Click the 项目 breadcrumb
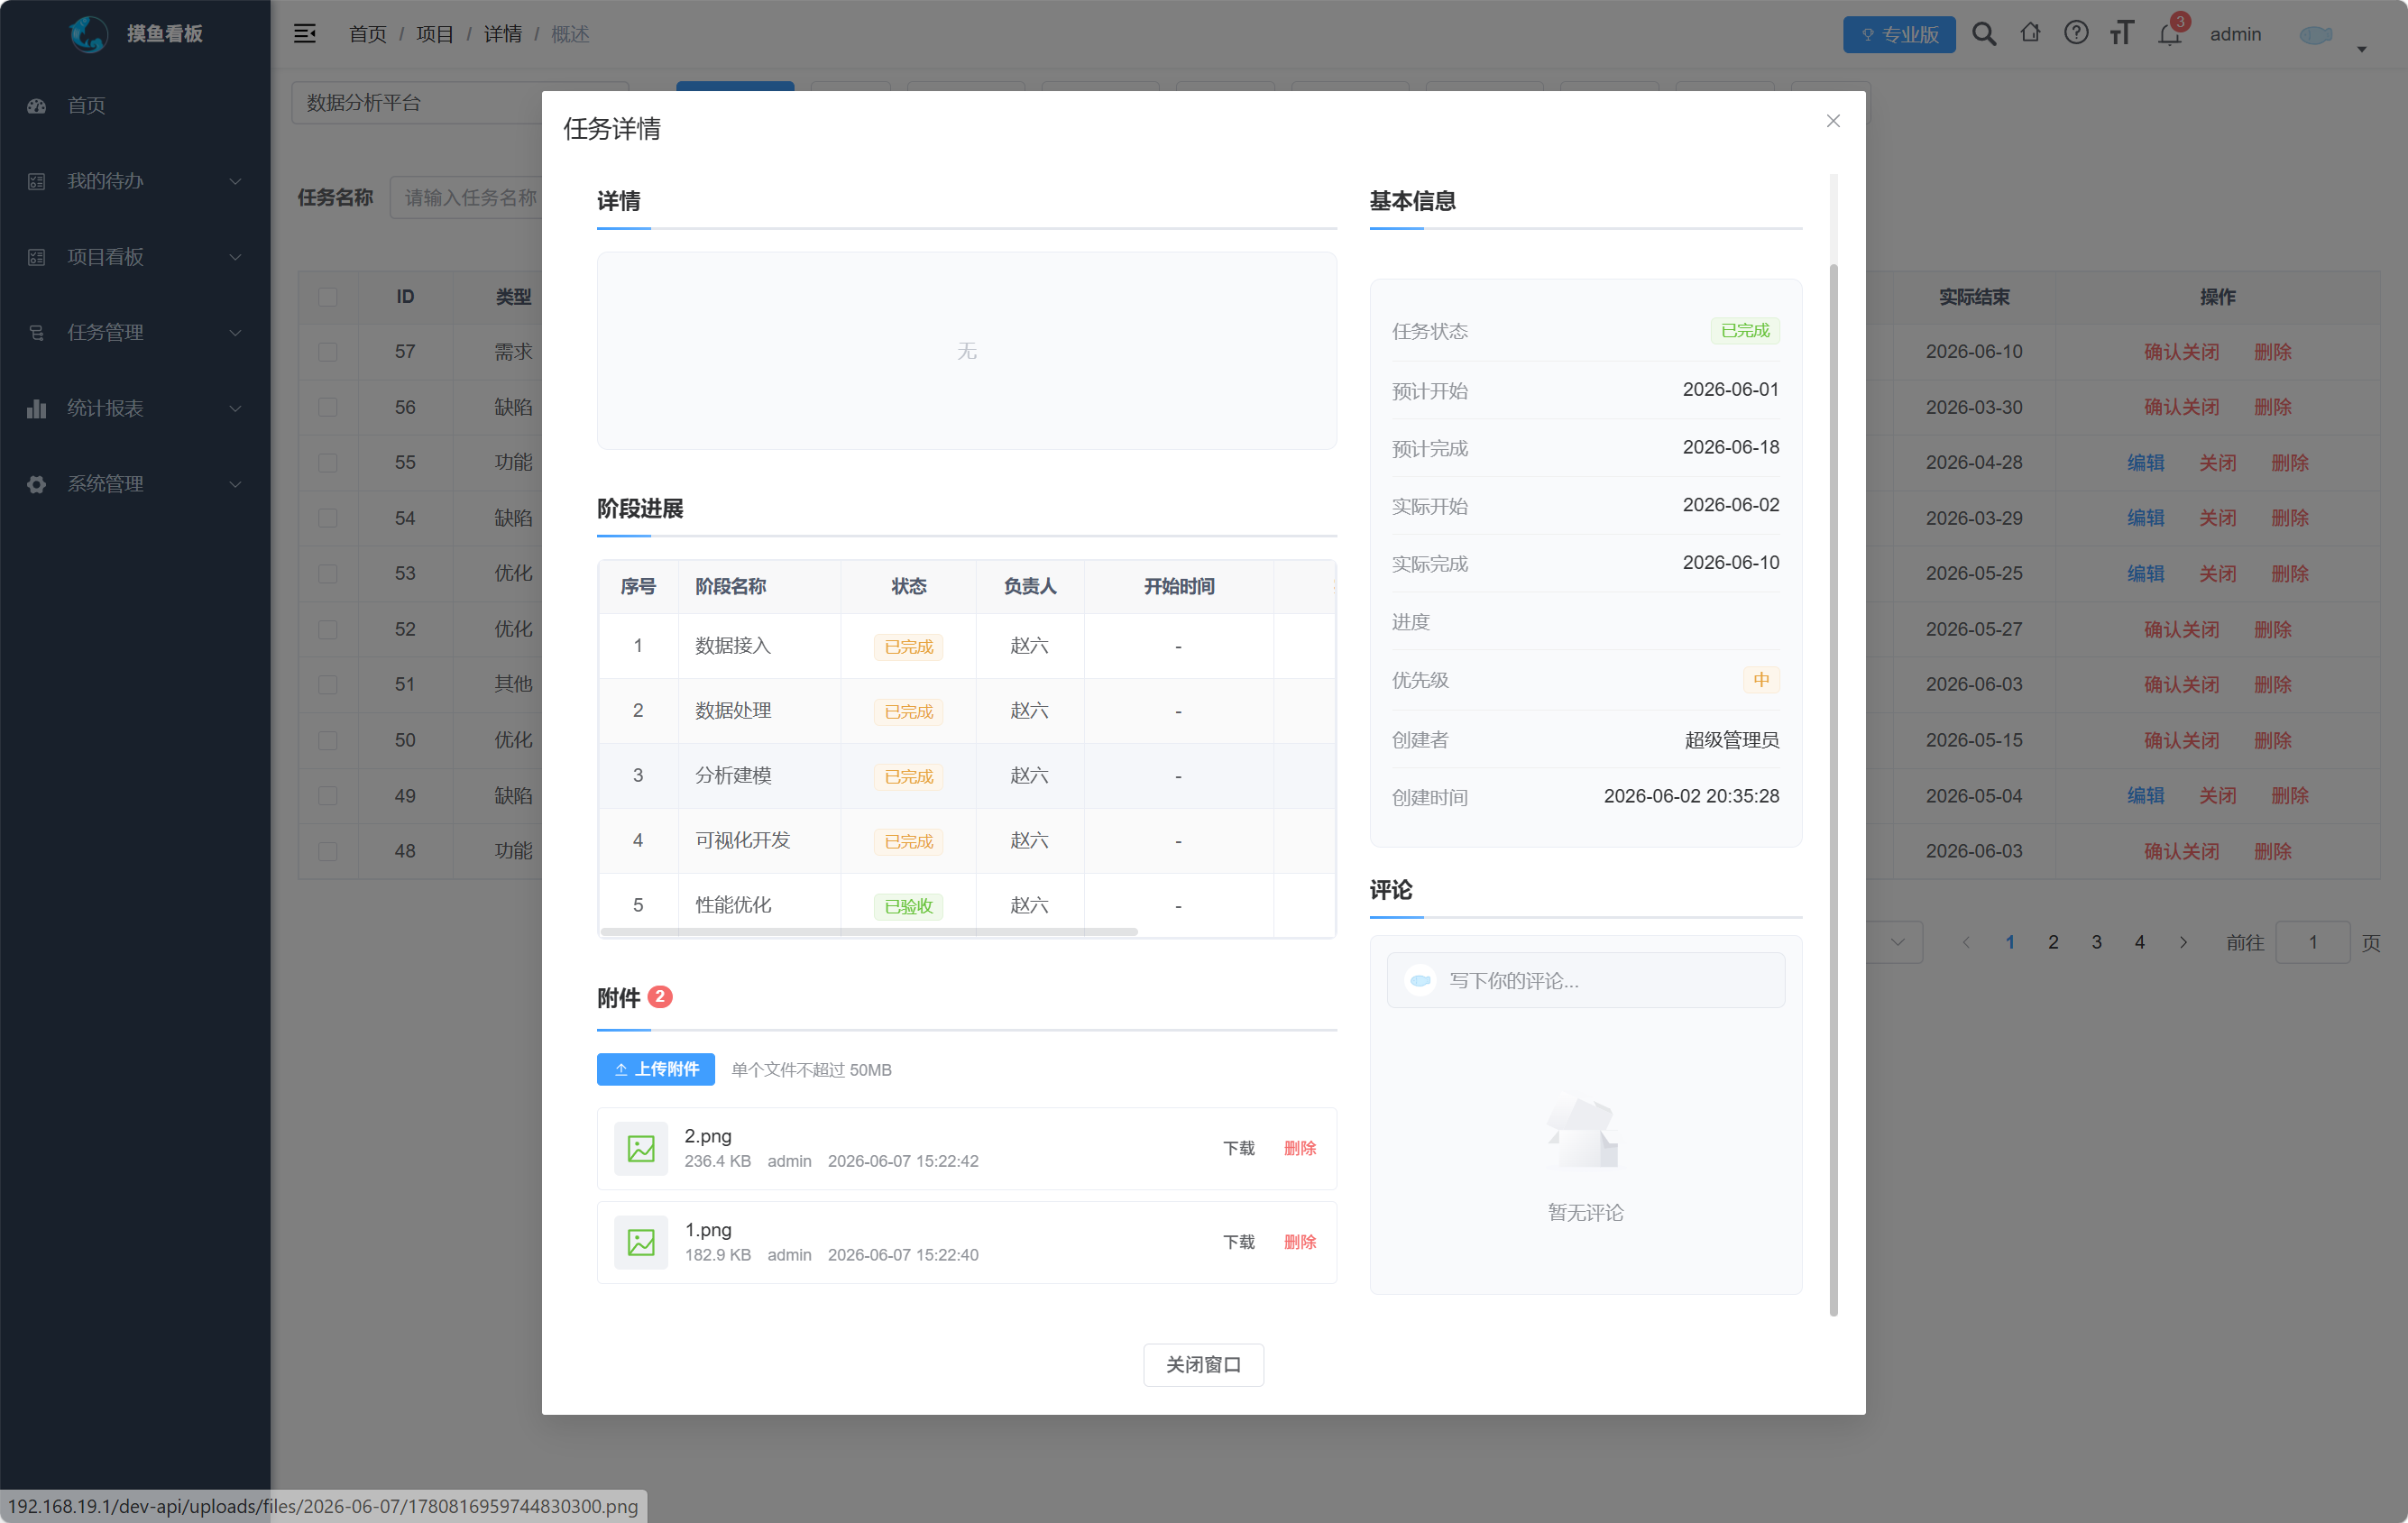This screenshot has width=2408, height=1523. pyautogui.click(x=435, y=34)
